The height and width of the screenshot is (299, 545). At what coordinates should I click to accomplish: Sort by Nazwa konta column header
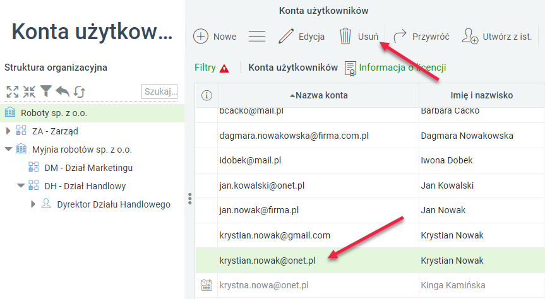(319, 95)
